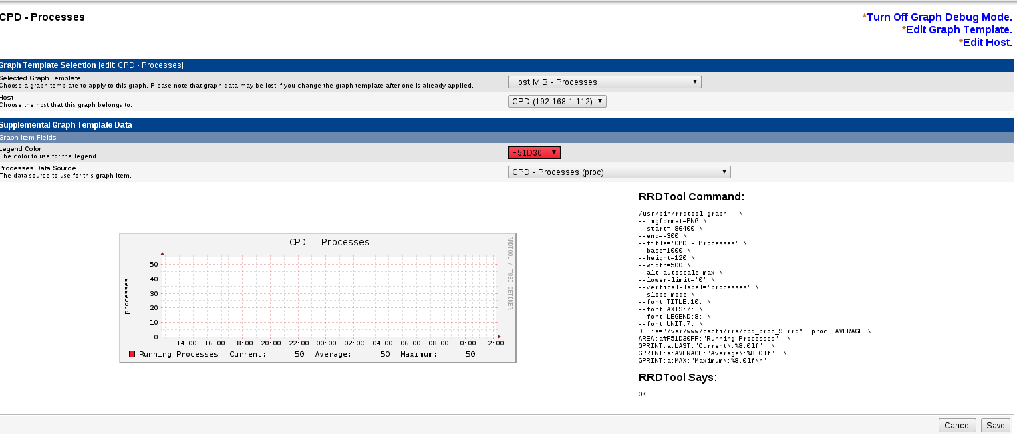
Task: Follow the Edit Host link
Action: pos(988,43)
